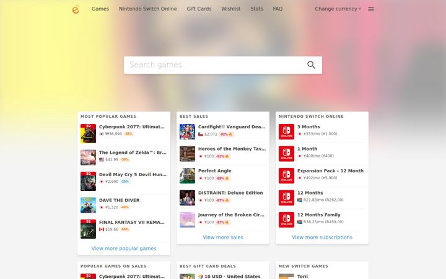Screen dimensions: 446x279
Task: Open the Stats page
Action: click(256, 9)
